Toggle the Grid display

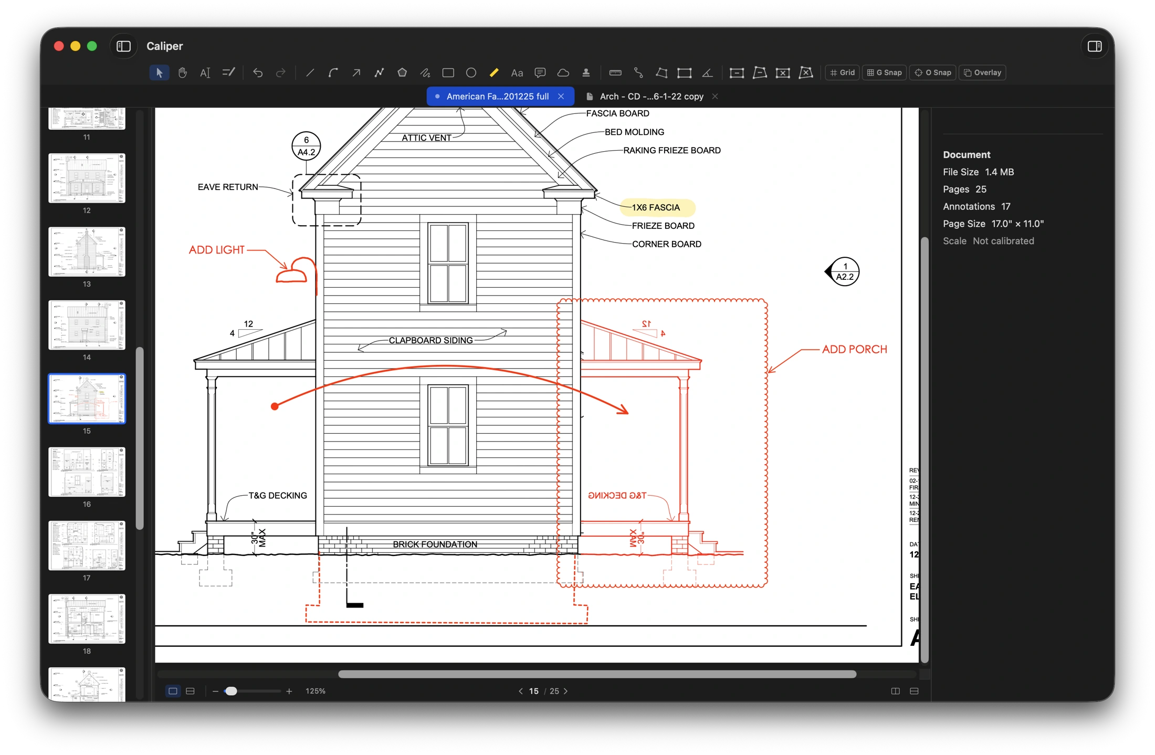pyautogui.click(x=843, y=72)
